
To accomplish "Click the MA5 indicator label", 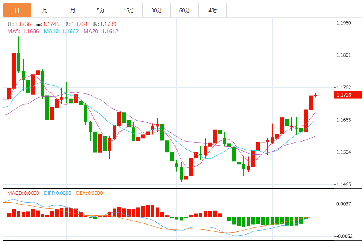I will pos(23,31).
